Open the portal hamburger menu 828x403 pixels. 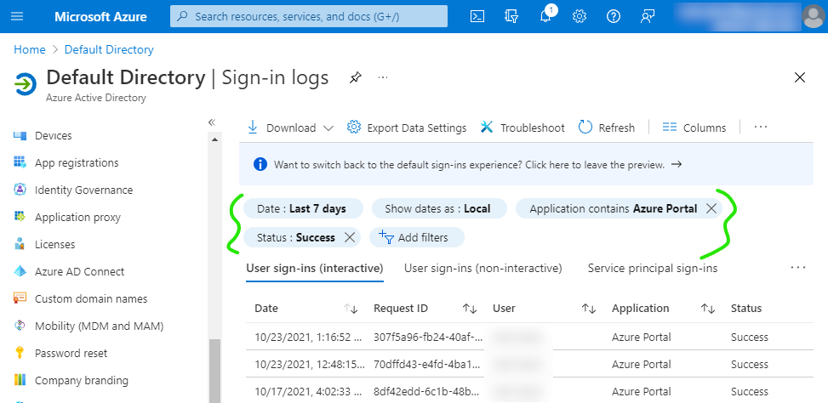17,16
